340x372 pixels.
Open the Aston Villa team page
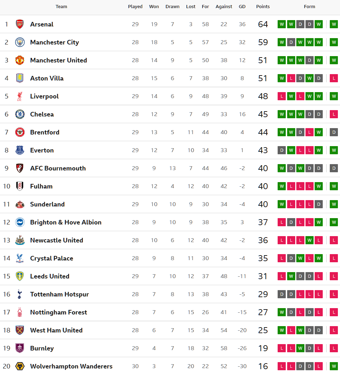tap(47, 78)
